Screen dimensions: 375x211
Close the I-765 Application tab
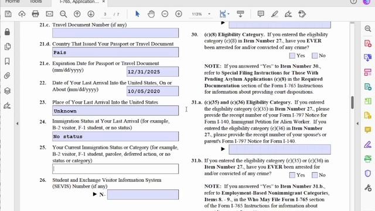click(x=104, y=2)
